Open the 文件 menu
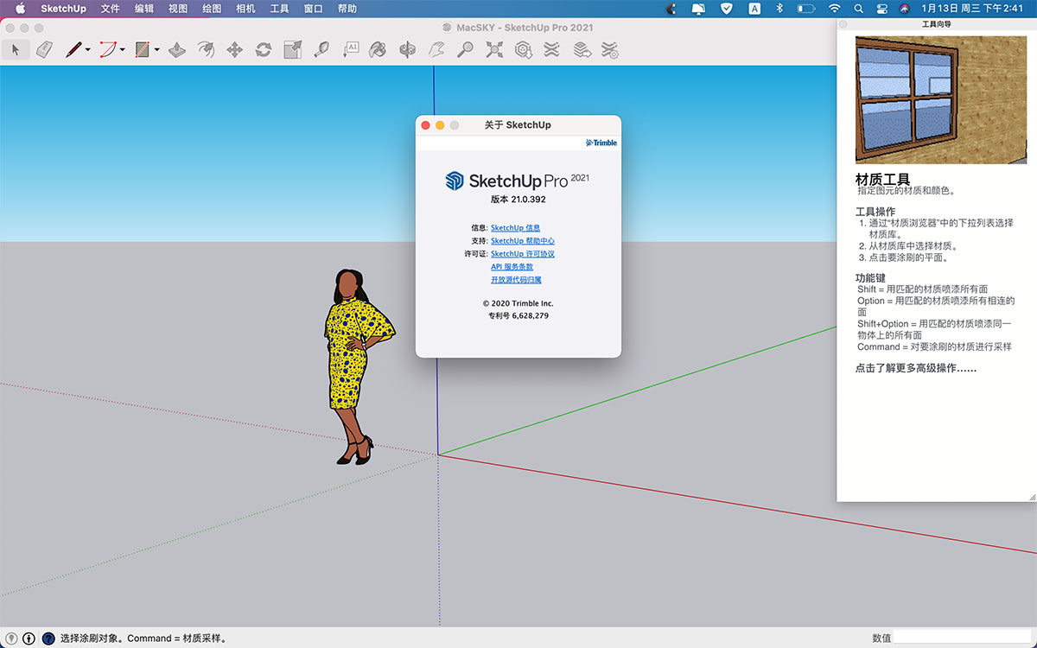The height and width of the screenshot is (648, 1037). click(x=111, y=9)
